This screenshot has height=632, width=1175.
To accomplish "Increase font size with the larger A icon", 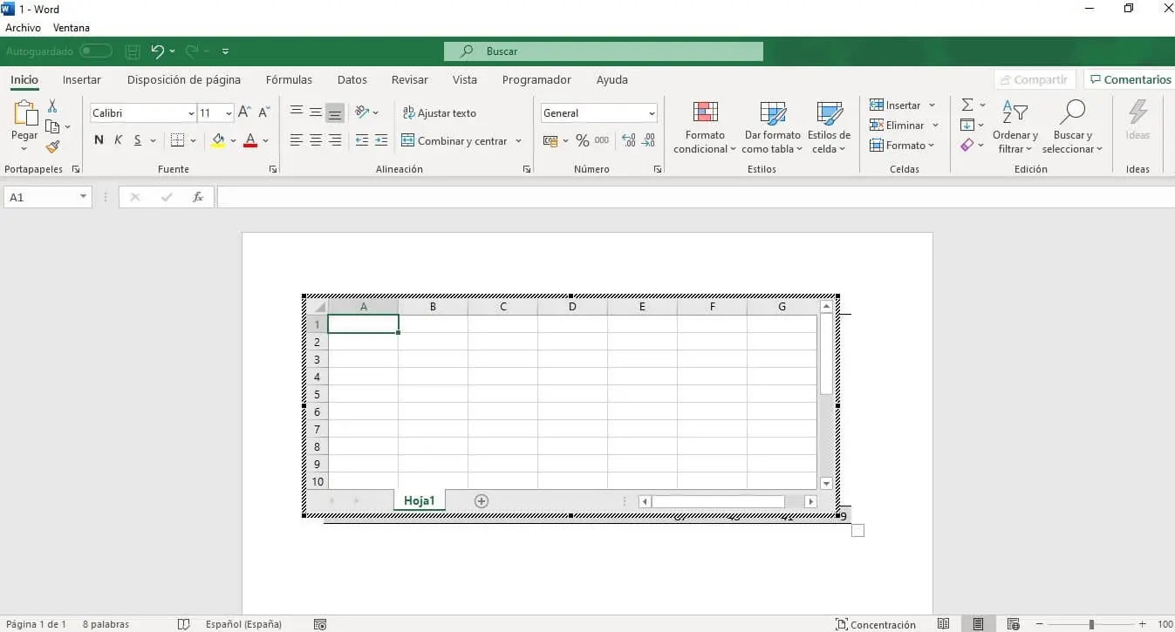I will click(x=245, y=112).
